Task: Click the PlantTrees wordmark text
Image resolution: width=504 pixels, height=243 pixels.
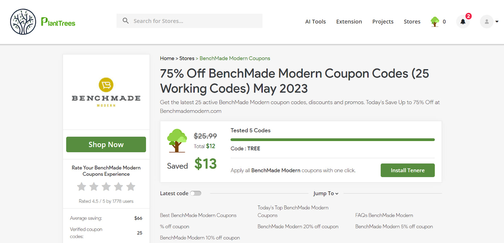Action: click(58, 22)
